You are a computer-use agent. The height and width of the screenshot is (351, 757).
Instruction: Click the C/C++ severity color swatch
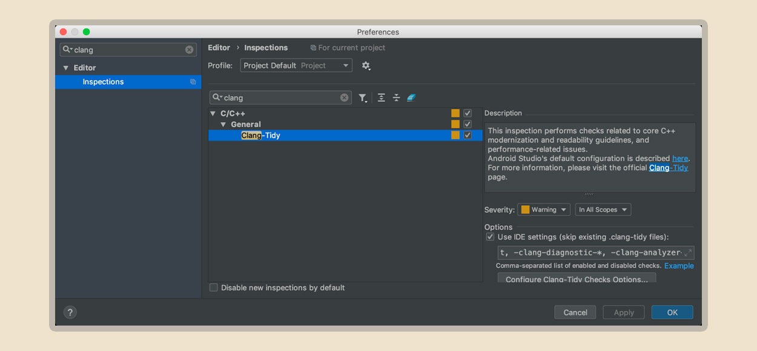[455, 113]
